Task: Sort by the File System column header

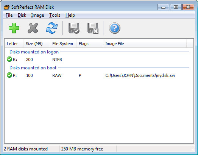Action: 63,44
